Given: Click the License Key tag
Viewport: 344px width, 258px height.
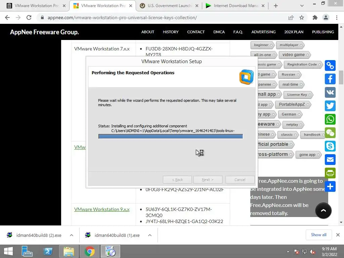Looking at the screenshot, I should coord(298,94).
